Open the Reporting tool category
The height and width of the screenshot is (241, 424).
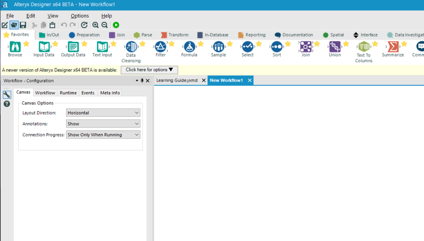pos(252,35)
